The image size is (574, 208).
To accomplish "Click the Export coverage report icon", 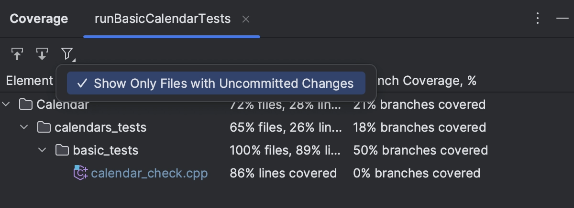I will click(42, 53).
